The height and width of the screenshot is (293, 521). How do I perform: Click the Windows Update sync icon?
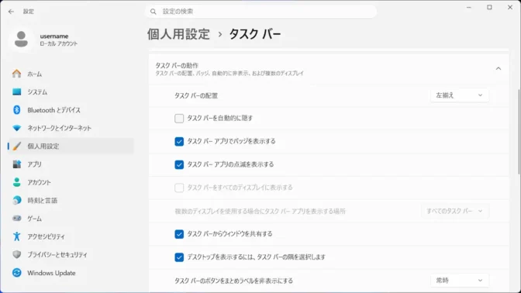16,273
